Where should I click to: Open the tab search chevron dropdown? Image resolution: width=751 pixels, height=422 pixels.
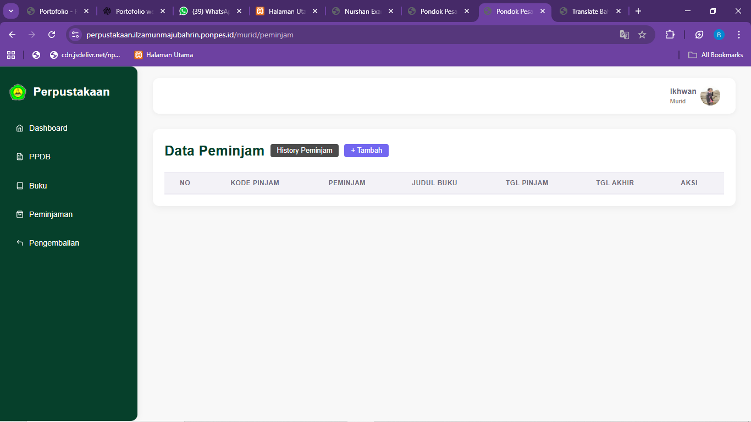(10, 11)
